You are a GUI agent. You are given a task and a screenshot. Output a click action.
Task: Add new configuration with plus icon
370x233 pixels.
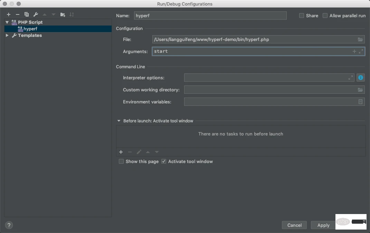point(9,14)
